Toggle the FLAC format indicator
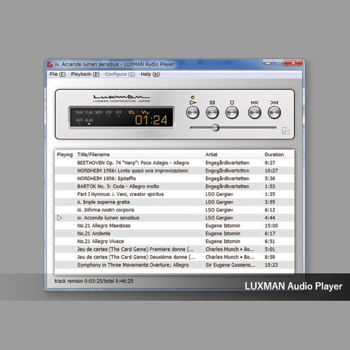 (x=89, y=112)
